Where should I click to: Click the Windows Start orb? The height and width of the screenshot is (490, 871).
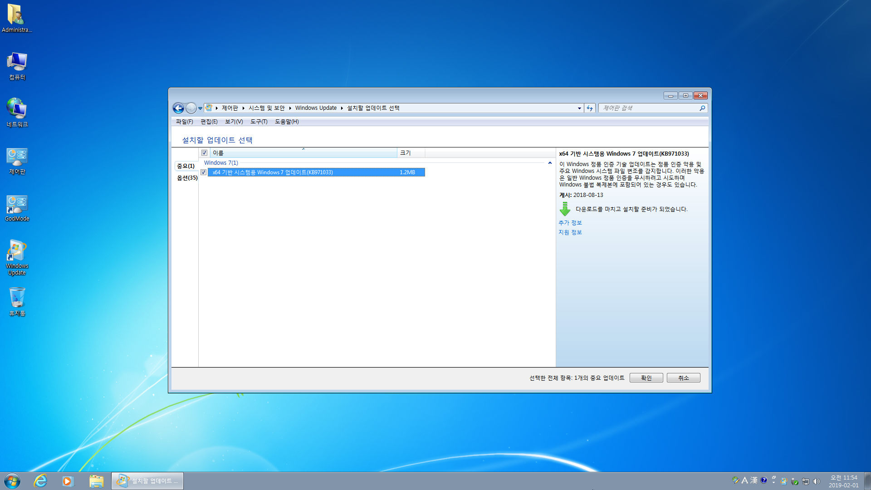point(12,481)
